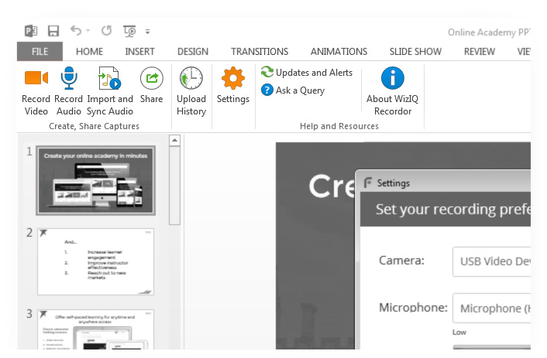Click the Record Video camera icon
The height and width of the screenshot is (358, 547).
[36, 78]
